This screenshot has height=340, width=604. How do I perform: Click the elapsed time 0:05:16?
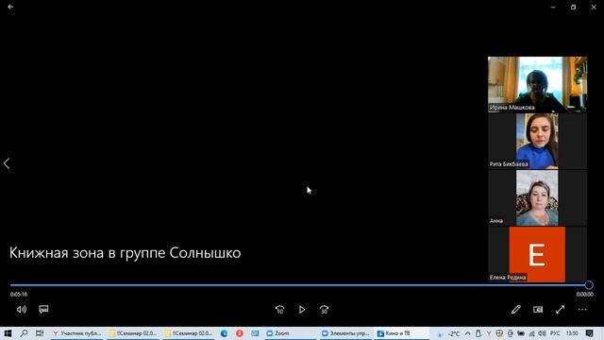coord(19,294)
